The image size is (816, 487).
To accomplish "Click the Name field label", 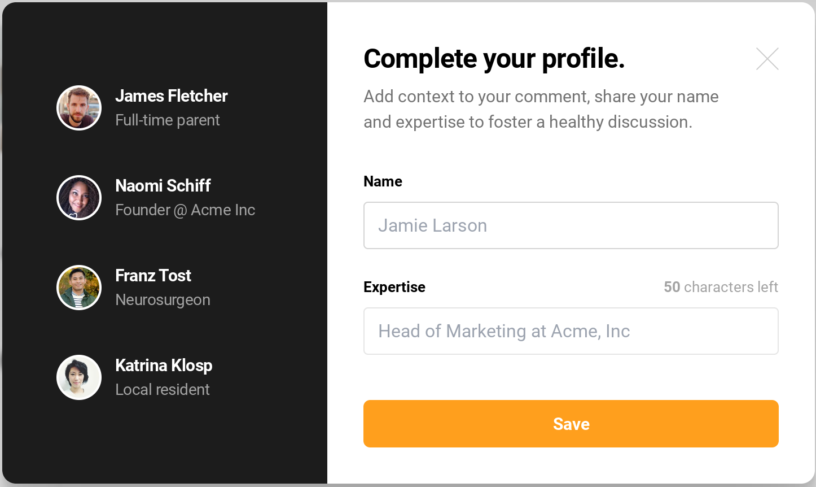I will click(x=383, y=181).
